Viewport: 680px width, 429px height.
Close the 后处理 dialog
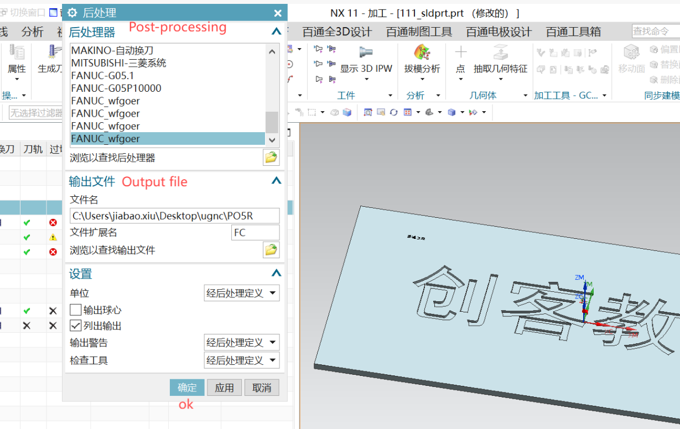[x=278, y=13]
